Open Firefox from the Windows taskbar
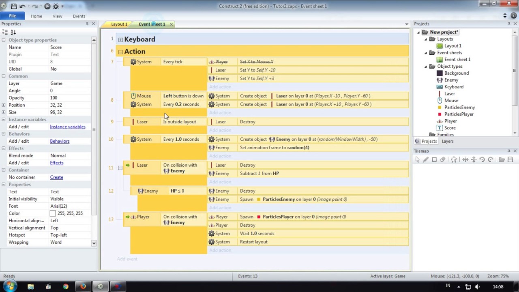The image size is (519, 292). pos(83,286)
